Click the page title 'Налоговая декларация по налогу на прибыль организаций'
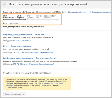The height and width of the screenshot is (98, 112). tap(48, 4)
